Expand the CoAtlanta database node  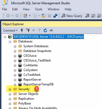coord(15,66)
